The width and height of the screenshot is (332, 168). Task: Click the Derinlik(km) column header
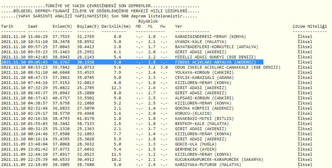coord(116,26)
